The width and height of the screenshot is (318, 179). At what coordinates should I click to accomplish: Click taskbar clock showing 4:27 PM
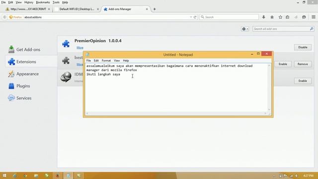pos(309,176)
